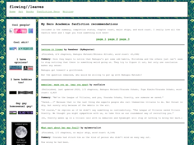Go to the Home page
The height and width of the screenshot is (145, 194).
point(12,11)
